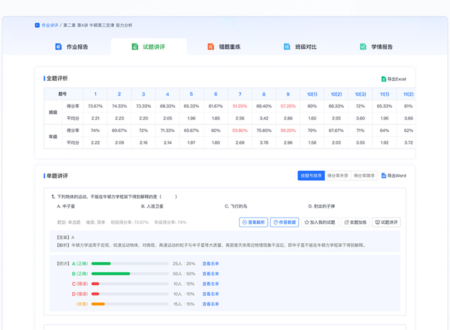
Task: Click the 错题重练 orange icon
Action: [x=211, y=47]
